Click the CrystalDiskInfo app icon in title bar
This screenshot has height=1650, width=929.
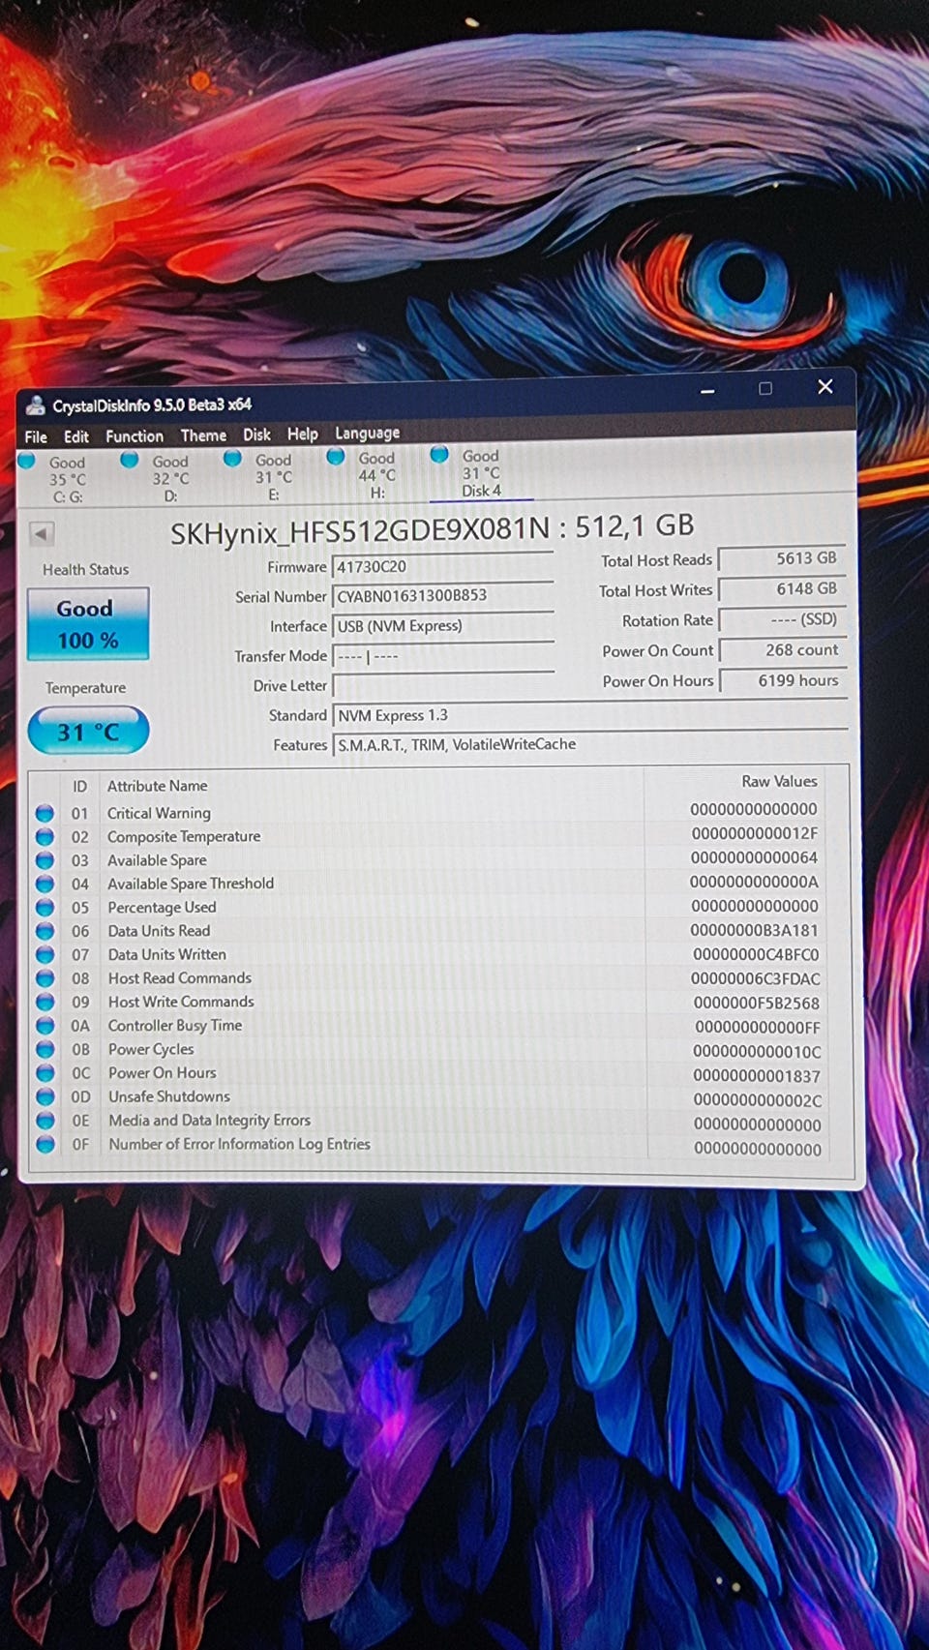[36, 405]
